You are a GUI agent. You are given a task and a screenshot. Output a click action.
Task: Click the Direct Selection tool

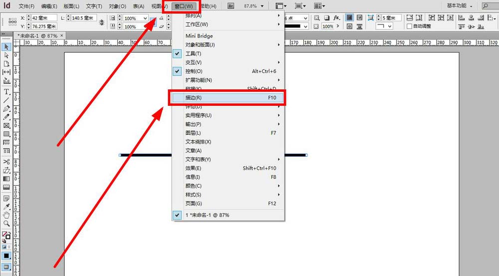tap(6, 55)
